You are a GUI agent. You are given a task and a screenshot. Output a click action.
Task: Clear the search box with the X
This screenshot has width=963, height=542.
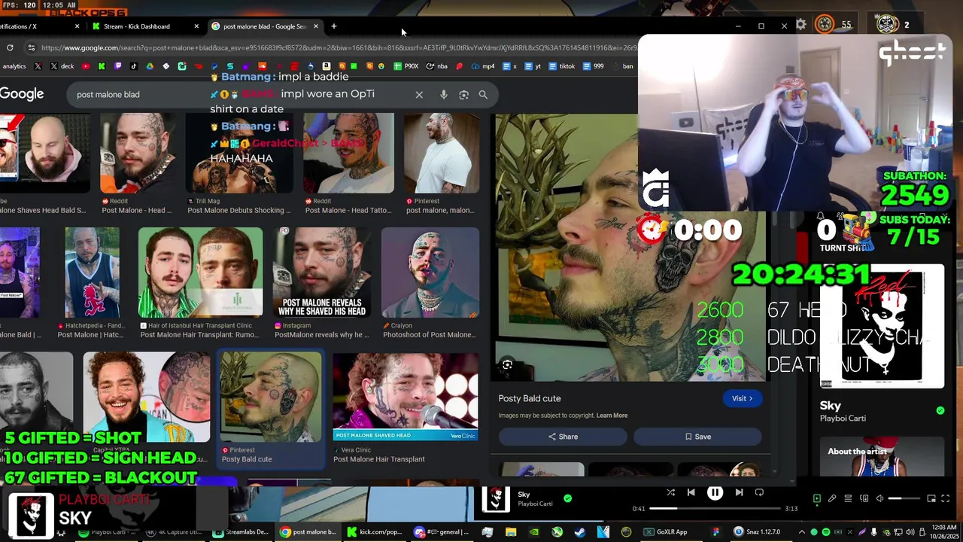(419, 95)
